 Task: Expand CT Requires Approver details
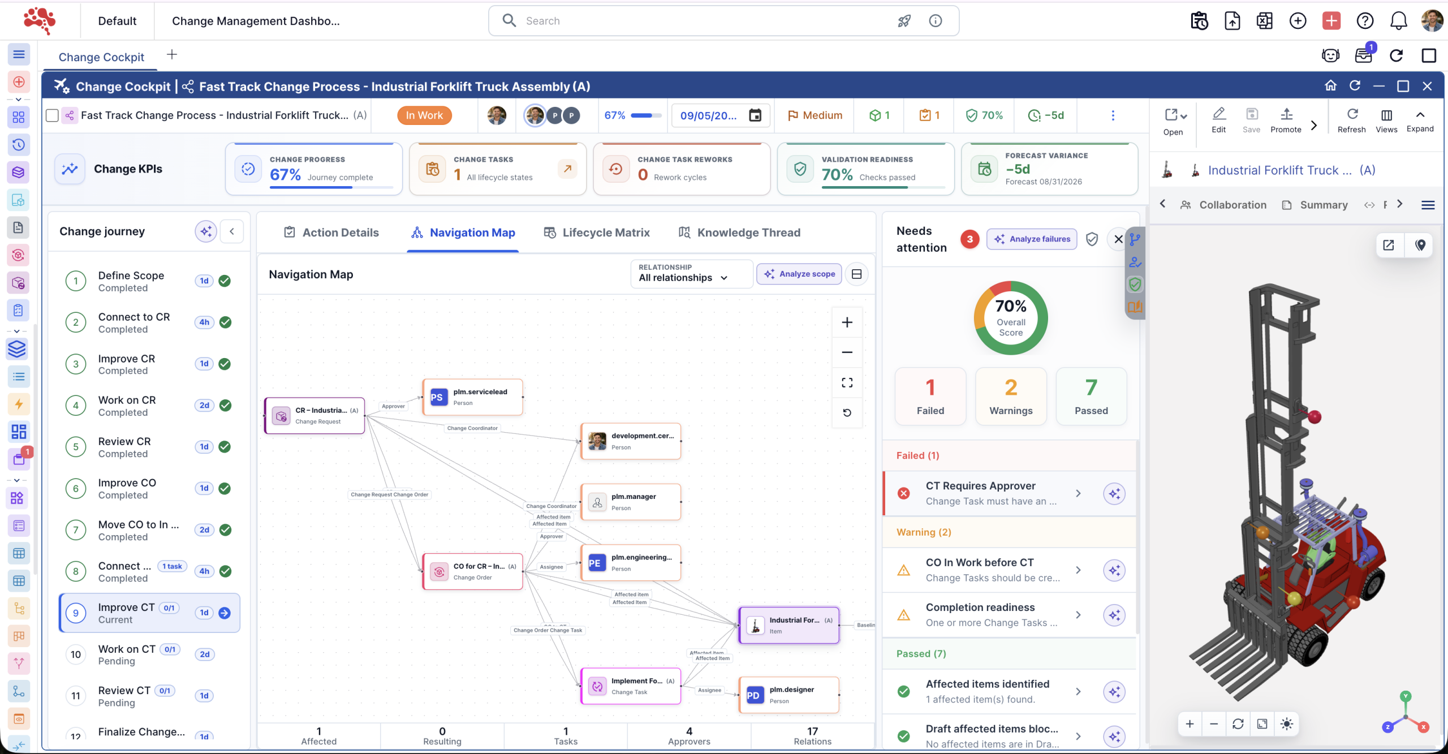pyautogui.click(x=1078, y=493)
